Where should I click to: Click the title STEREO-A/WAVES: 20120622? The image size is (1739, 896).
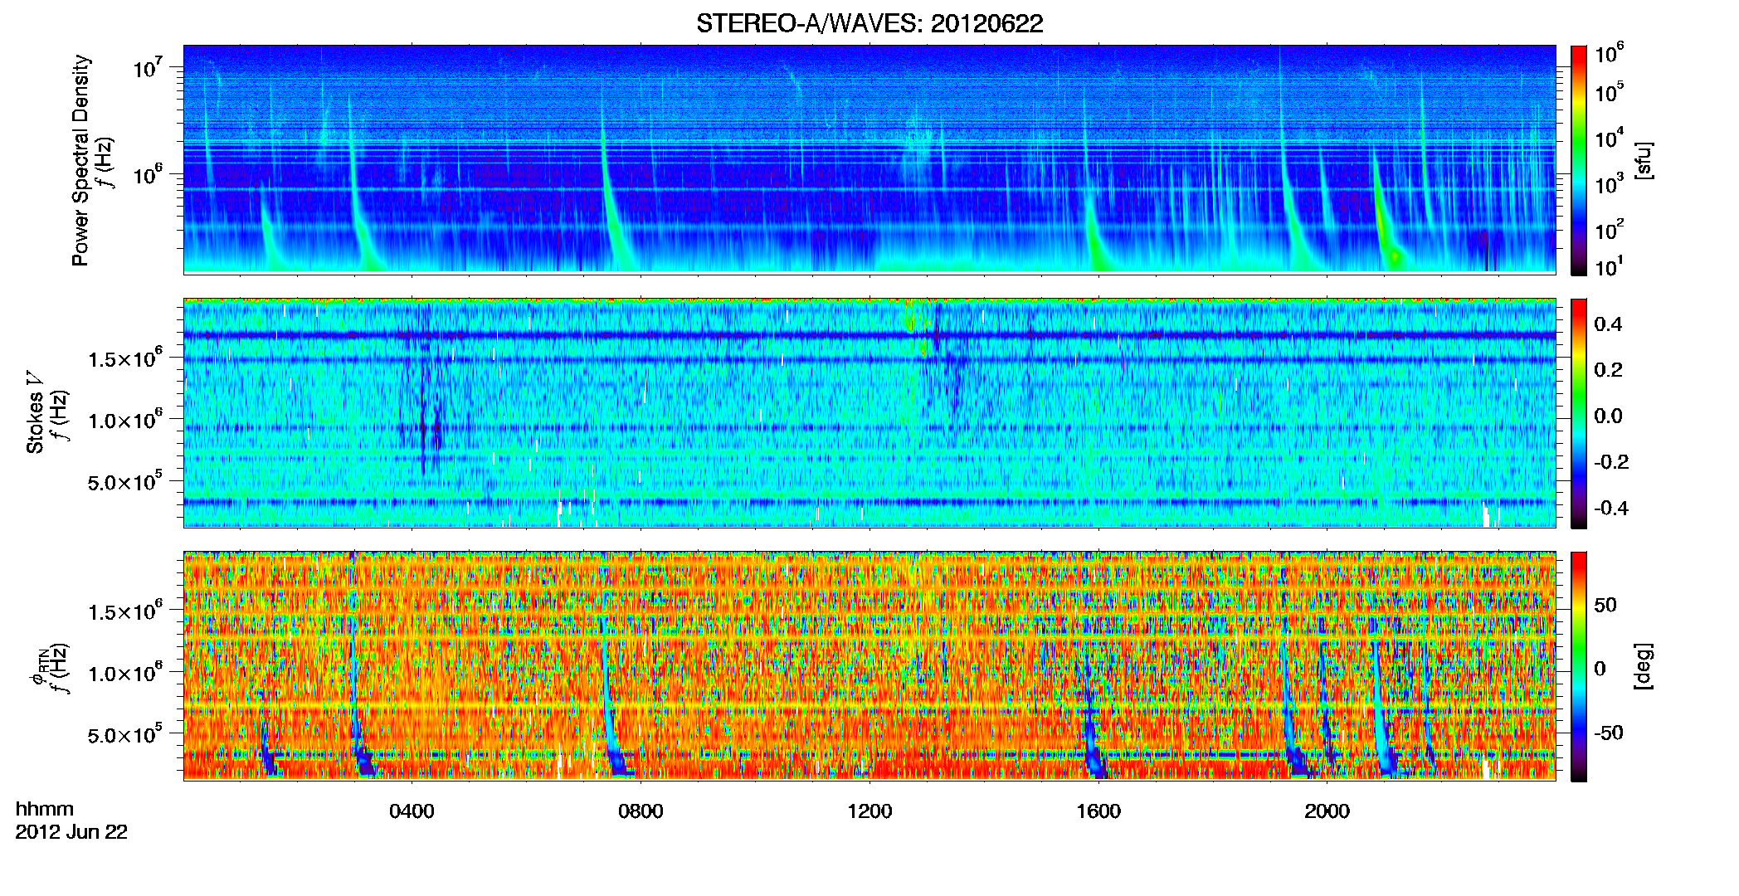pos(869,24)
